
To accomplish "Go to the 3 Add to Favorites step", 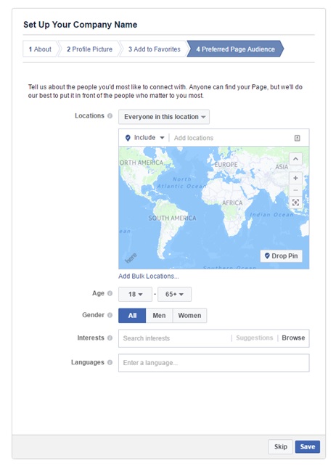I will 154,49.
